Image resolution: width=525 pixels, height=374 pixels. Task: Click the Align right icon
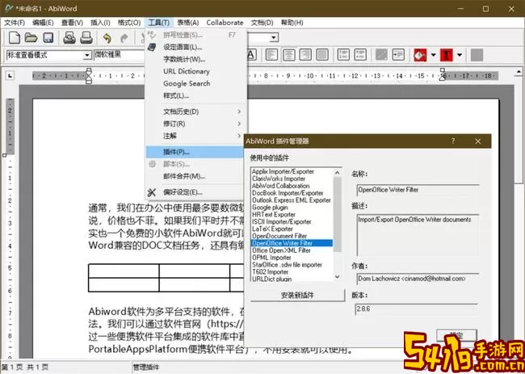305,55
